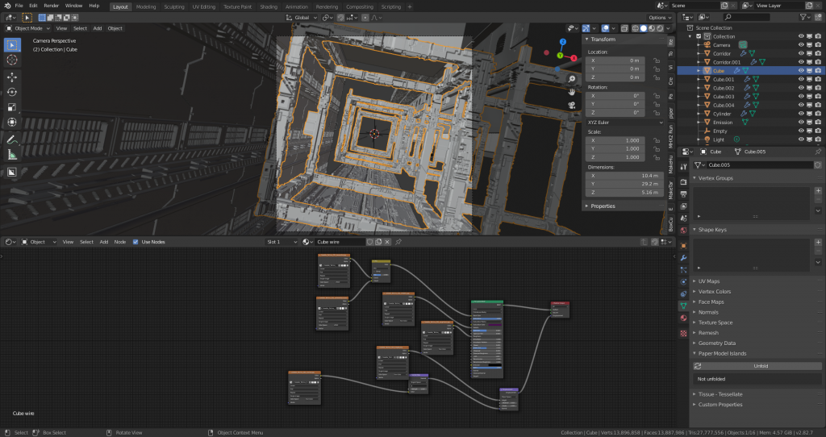
Task: Select the Scale tool
Action: pos(12,107)
